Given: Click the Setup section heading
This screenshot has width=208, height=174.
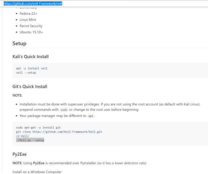Looking at the screenshot, I should click(19, 43).
